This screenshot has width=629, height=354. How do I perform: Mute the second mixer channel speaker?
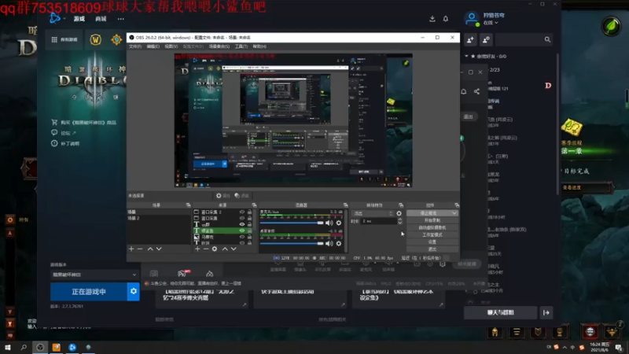(x=329, y=243)
